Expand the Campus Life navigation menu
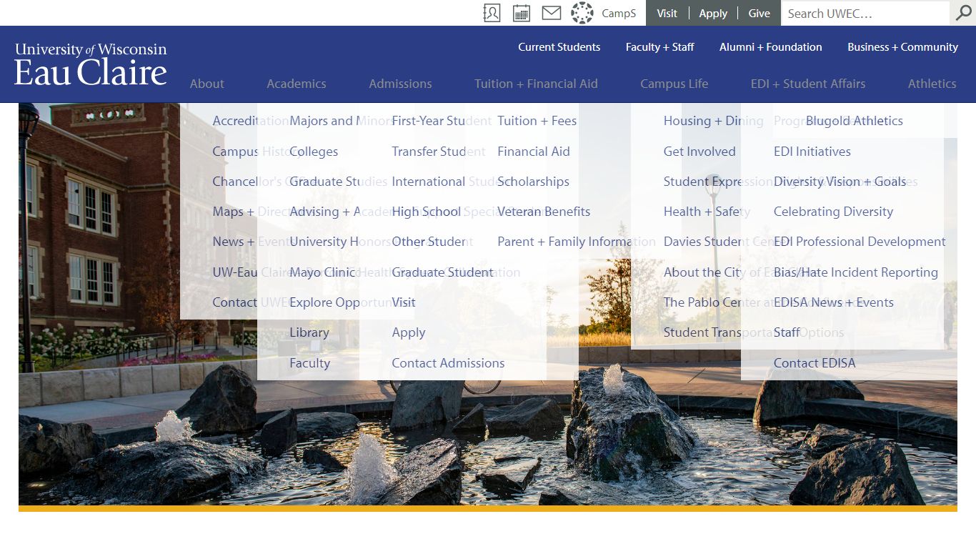The image size is (976, 549). pyautogui.click(x=674, y=84)
